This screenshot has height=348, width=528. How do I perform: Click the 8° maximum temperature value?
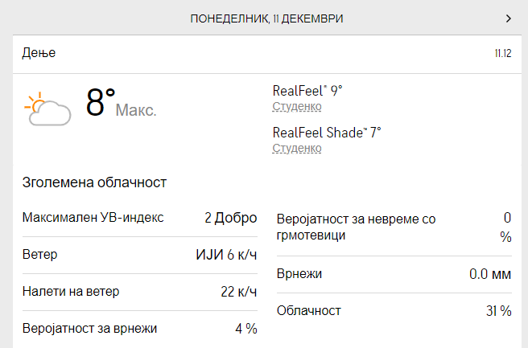pyautogui.click(x=101, y=103)
